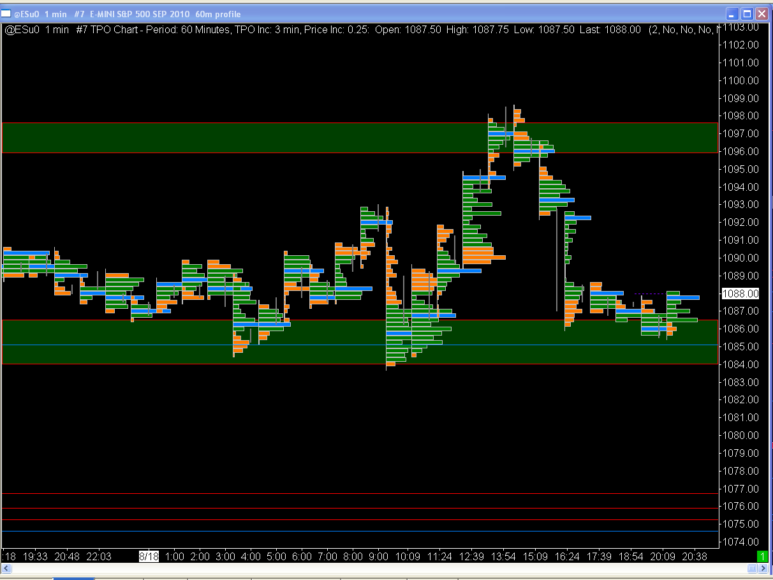Image resolution: width=773 pixels, height=580 pixels.
Task: Click the "Open: 1087.50" header value
Action: pyautogui.click(x=408, y=29)
